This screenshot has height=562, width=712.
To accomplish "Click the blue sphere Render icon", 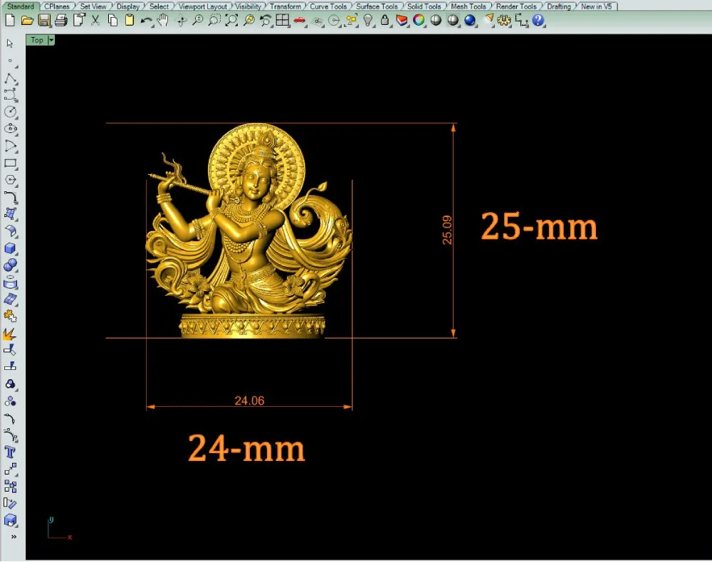I will tap(470, 21).
